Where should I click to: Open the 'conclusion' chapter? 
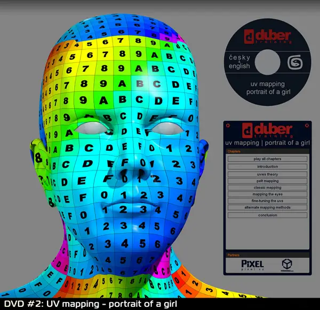[267, 215]
